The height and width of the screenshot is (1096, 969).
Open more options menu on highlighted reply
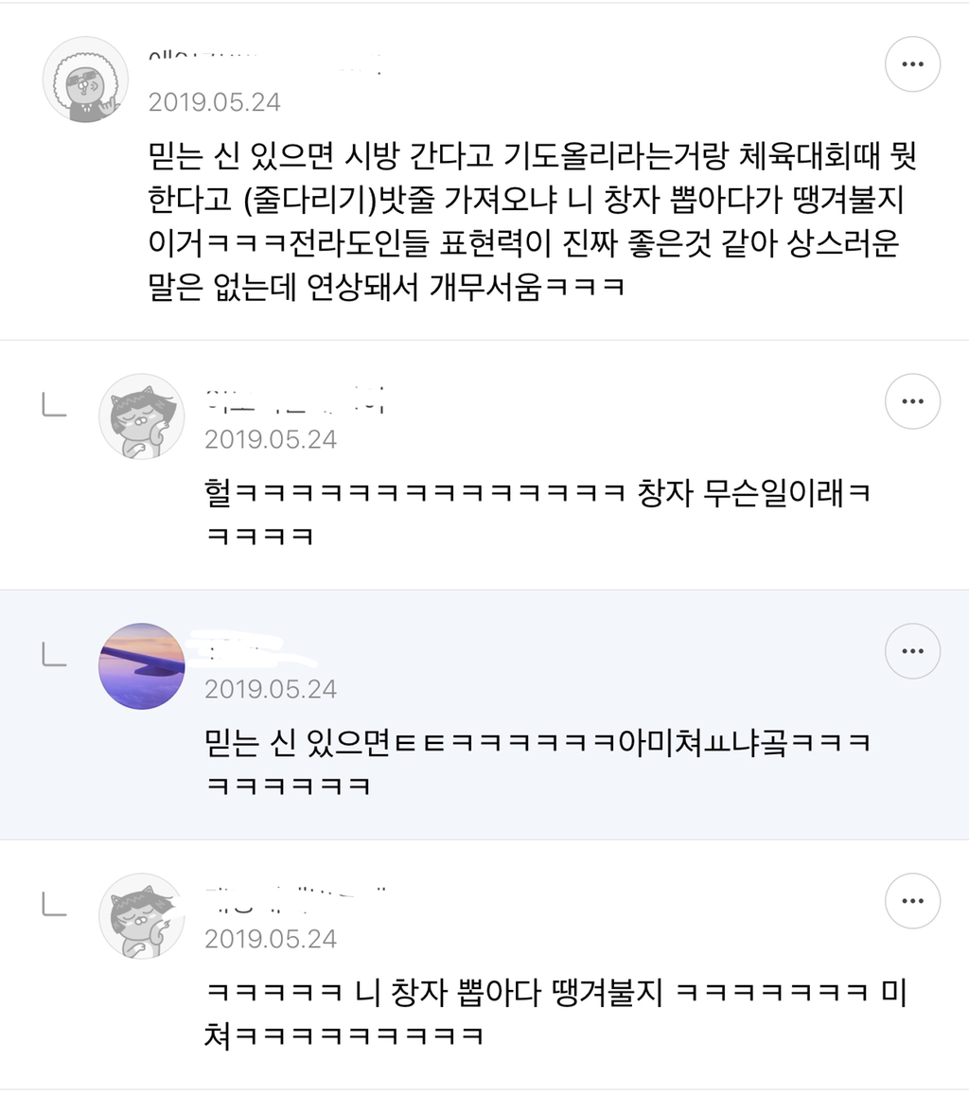(x=912, y=651)
